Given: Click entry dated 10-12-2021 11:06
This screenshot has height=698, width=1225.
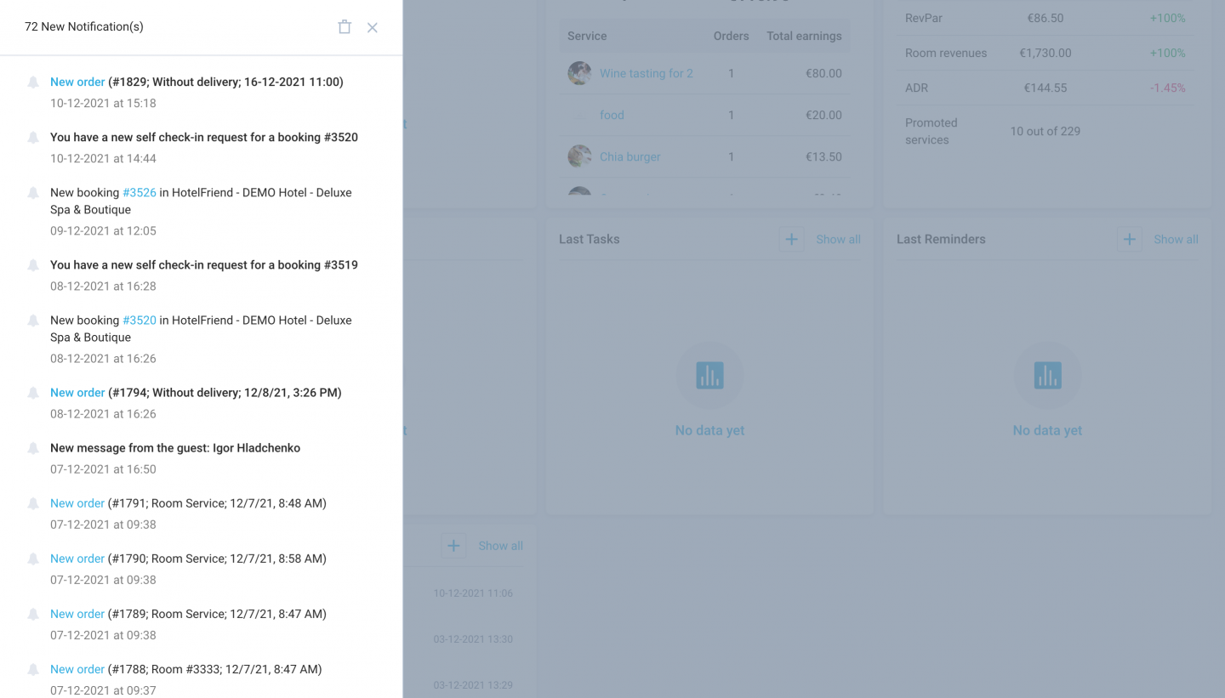Looking at the screenshot, I should (473, 593).
